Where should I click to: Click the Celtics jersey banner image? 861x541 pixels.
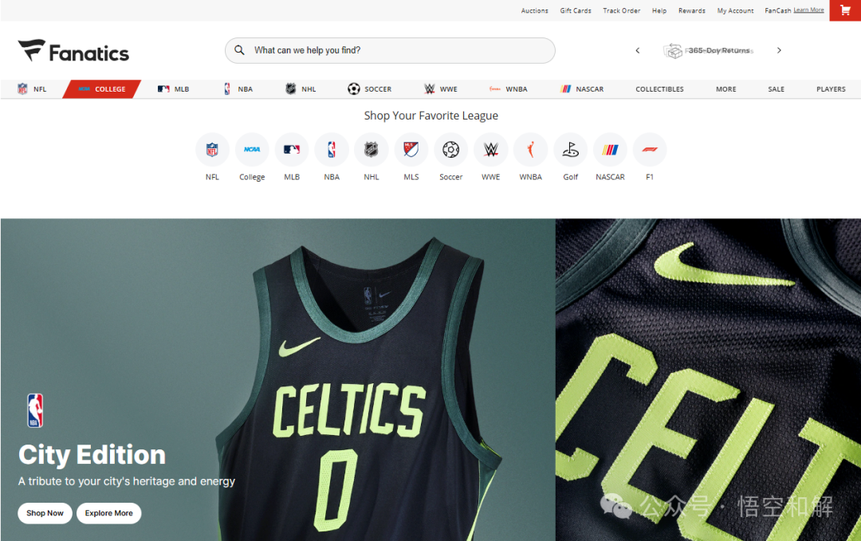(x=278, y=380)
